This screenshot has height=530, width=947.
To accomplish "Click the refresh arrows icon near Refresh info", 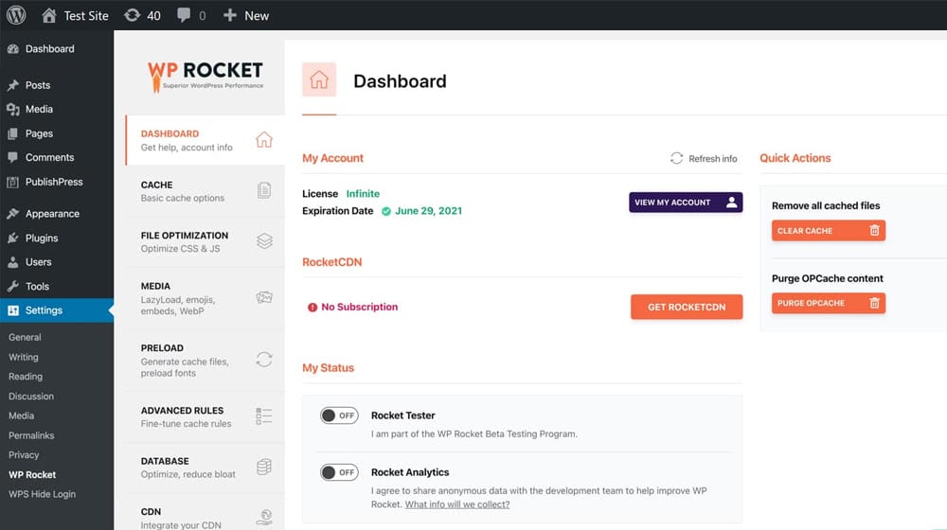I will point(676,158).
